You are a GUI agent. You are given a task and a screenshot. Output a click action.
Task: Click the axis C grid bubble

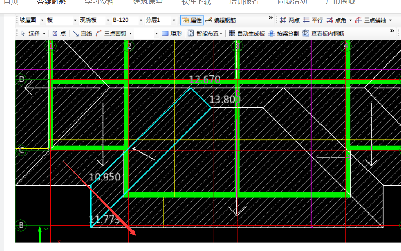(21, 150)
